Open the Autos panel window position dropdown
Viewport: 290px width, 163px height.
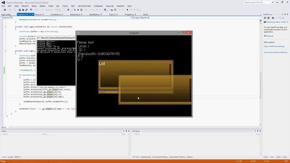(124, 131)
